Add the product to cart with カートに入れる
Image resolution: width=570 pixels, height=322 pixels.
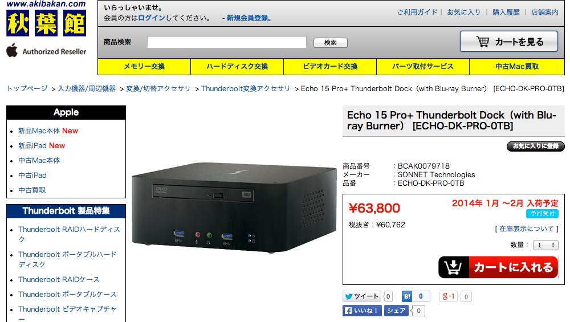[498, 267]
